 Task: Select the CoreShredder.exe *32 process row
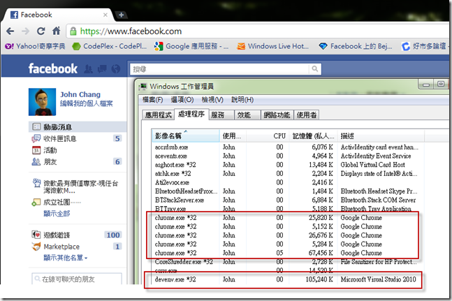click(x=287, y=262)
